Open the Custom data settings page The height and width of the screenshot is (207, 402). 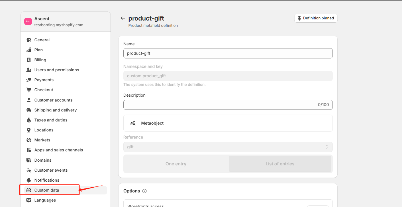tap(47, 190)
